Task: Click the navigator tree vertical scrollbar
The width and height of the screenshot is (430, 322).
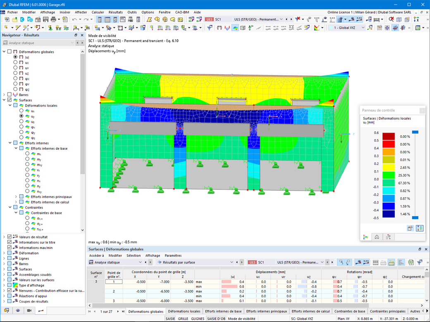Action: pyautogui.click(x=83, y=114)
